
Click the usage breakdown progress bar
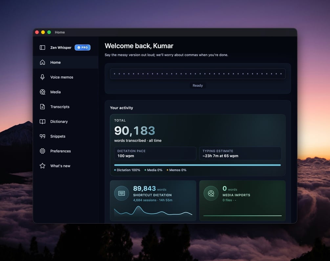[197, 165]
